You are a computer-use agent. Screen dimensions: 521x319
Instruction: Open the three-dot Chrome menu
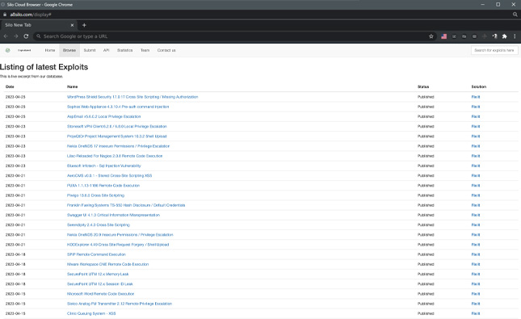[515, 36]
